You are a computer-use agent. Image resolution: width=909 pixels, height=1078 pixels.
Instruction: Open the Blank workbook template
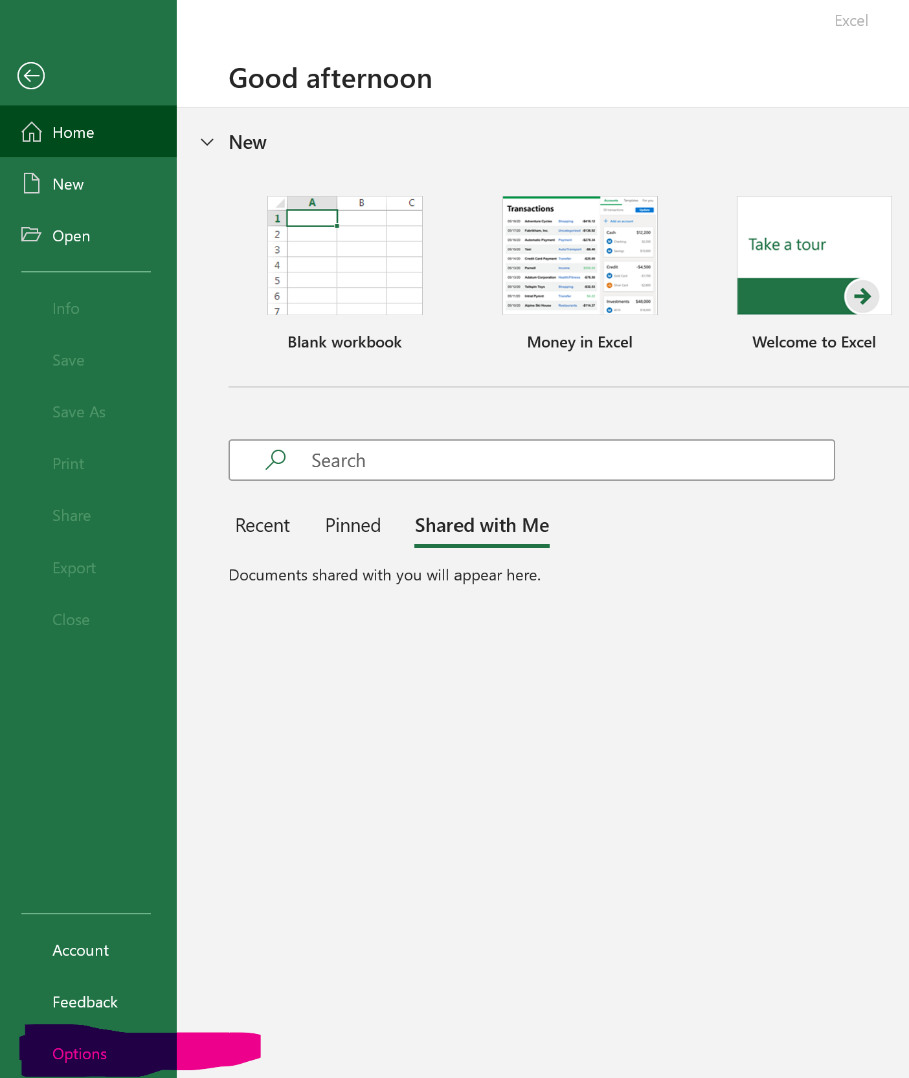coord(344,256)
